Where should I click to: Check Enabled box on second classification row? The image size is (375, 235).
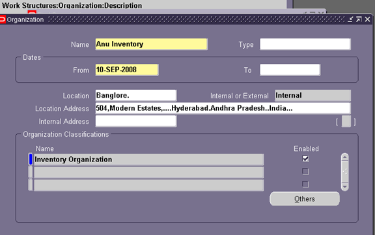pyautogui.click(x=305, y=171)
